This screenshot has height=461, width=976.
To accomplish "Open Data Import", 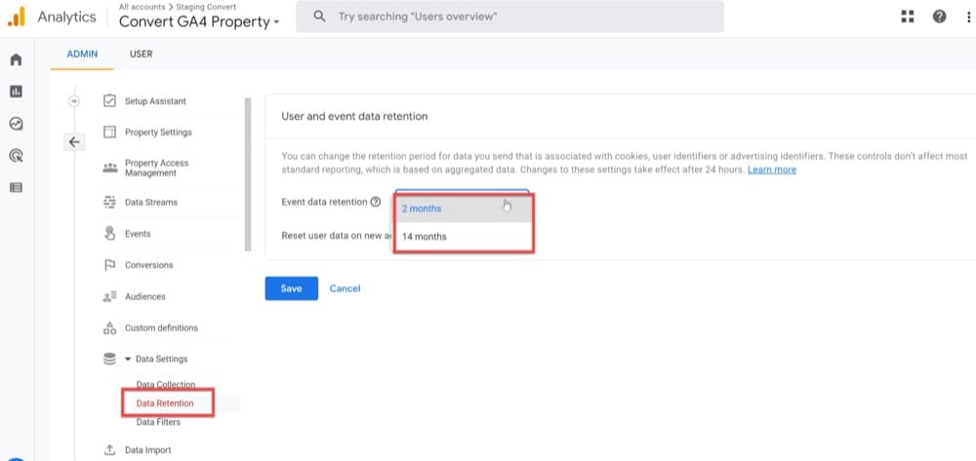I will (x=148, y=450).
